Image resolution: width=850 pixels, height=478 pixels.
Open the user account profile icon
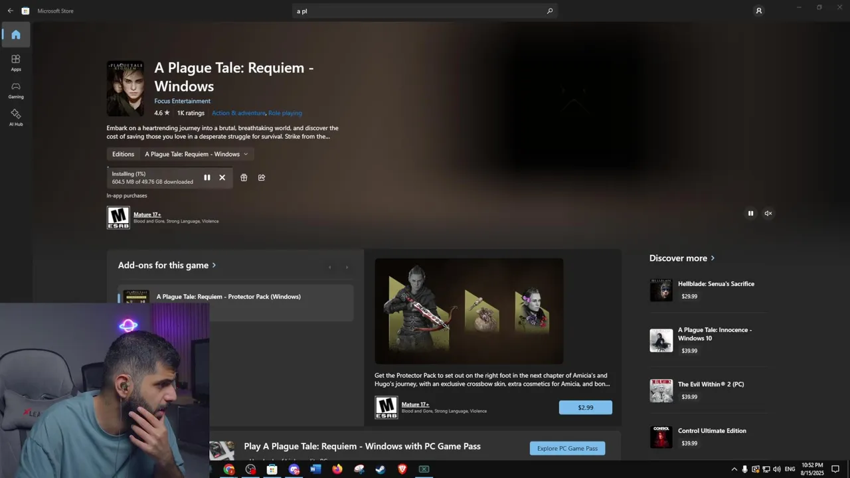(x=758, y=11)
